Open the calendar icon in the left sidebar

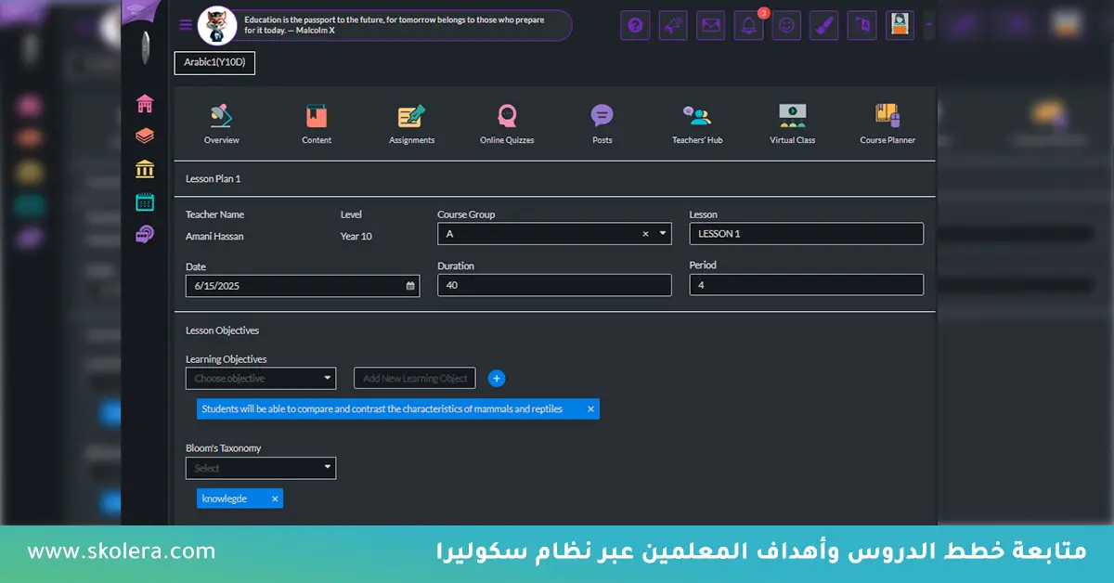tap(145, 201)
